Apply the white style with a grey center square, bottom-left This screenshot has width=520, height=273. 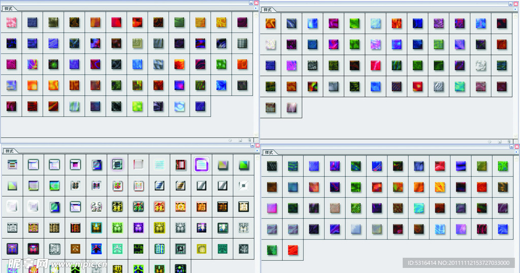coord(243,186)
